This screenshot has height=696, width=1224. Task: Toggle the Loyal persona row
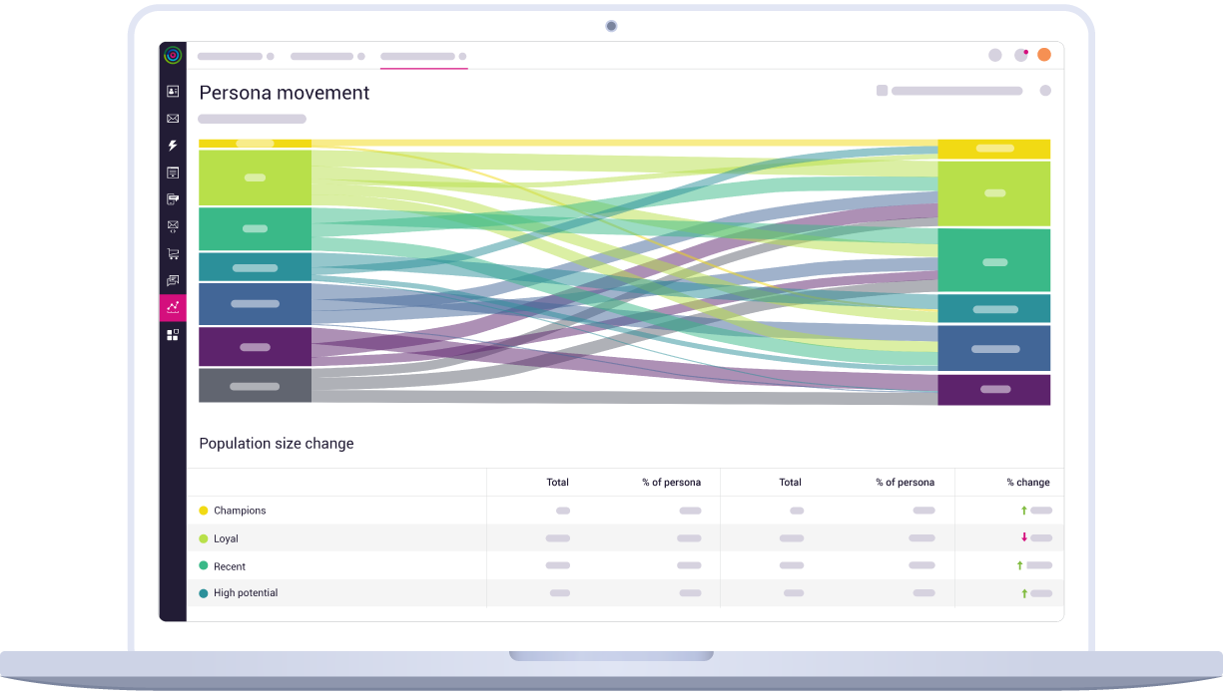(227, 538)
